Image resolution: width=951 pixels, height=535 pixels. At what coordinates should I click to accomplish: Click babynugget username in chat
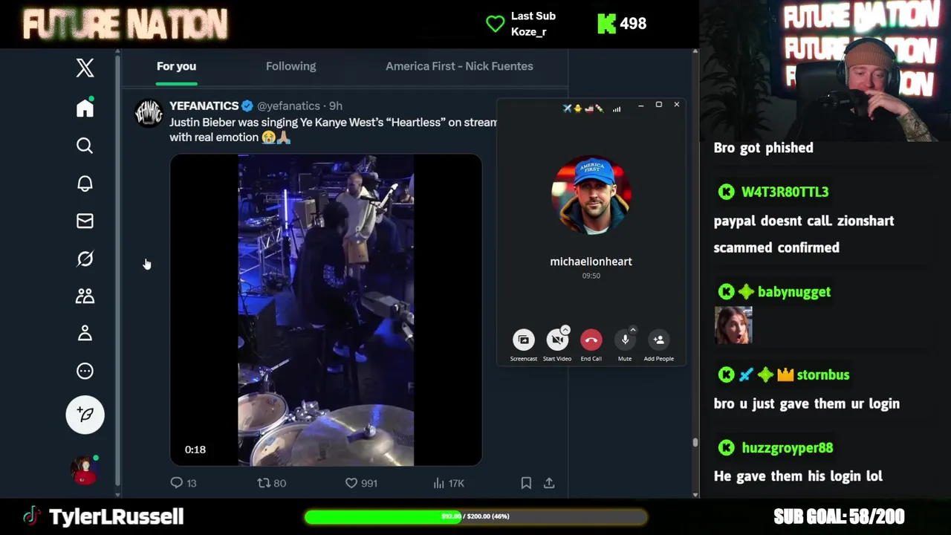[x=794, y=292]
